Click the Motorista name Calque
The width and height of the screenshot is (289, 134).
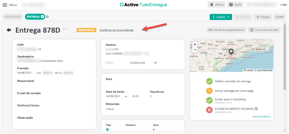pyautogui.click(x=110, y=109)
